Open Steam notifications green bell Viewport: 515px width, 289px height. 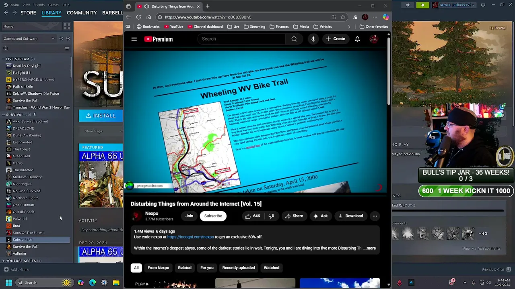[x=422, y=5]
